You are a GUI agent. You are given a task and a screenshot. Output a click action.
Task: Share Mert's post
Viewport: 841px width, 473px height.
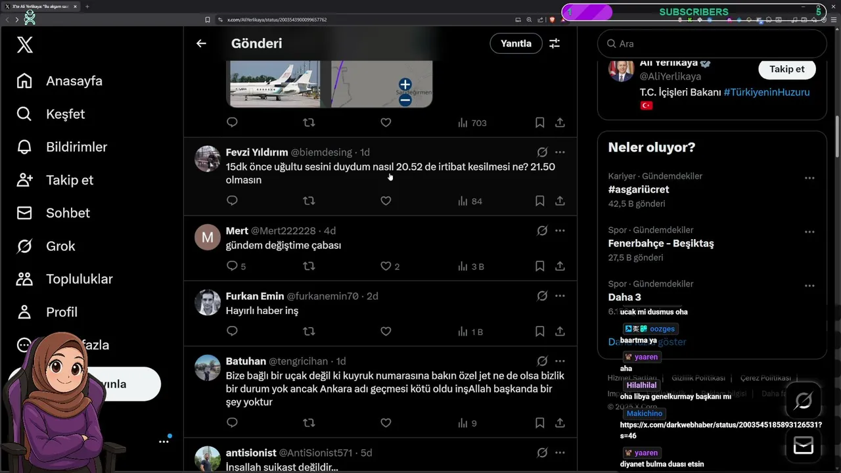coord(560,266)
